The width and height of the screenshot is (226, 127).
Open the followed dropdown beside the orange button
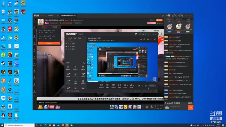point(152,20)
